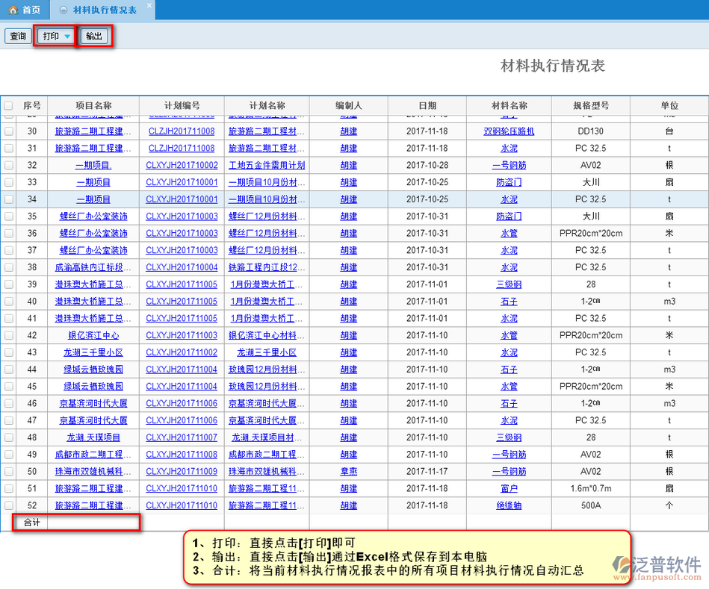
Task: Click the home icon on 首页 tab
Action: click(x=13, y=10)
